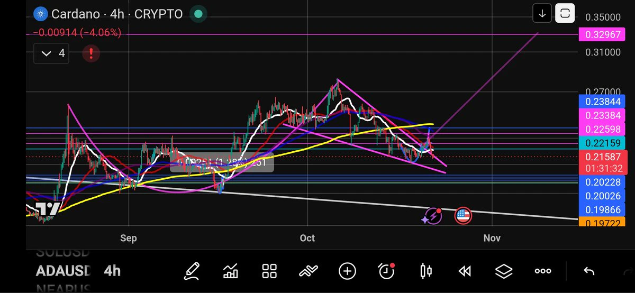Tap the Sep label on time axis
Viewport: 635px width, 293px height.
129,239
